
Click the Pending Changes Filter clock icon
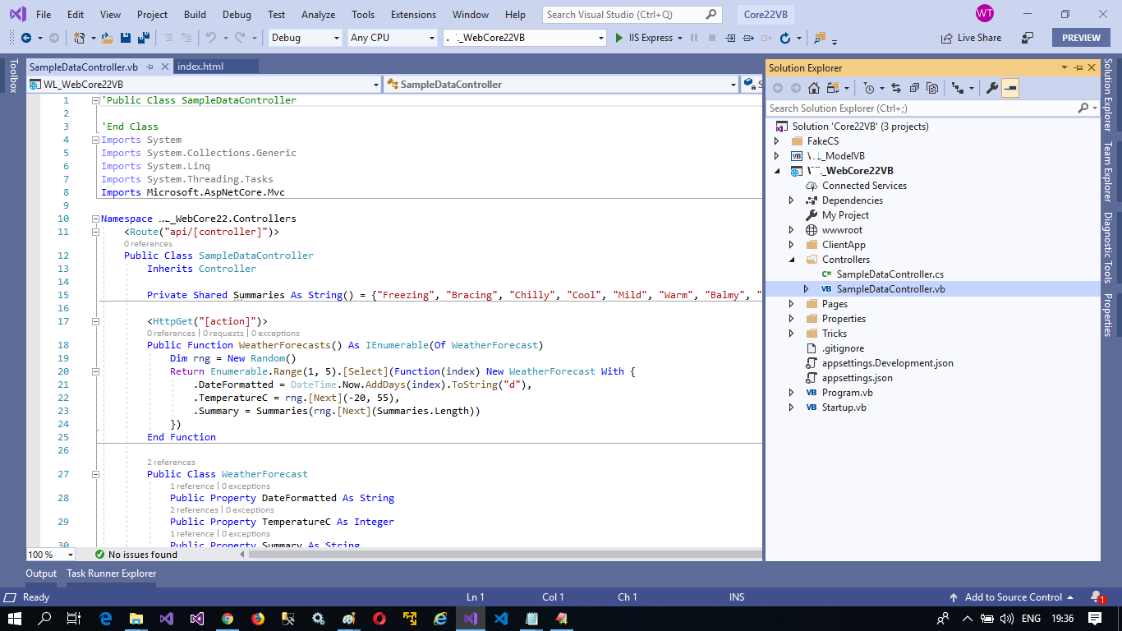[x=870, y=88]
